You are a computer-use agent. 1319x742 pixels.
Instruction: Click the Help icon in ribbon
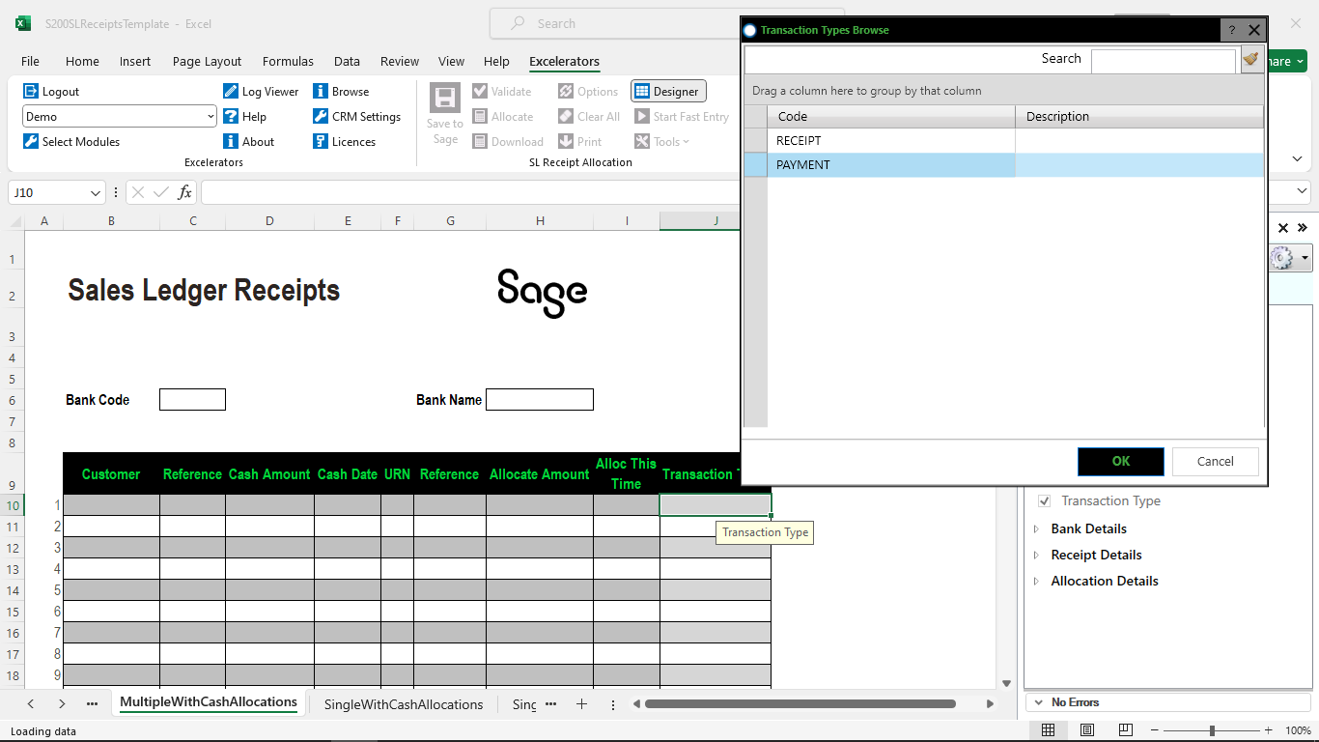(x=231, y=116)
